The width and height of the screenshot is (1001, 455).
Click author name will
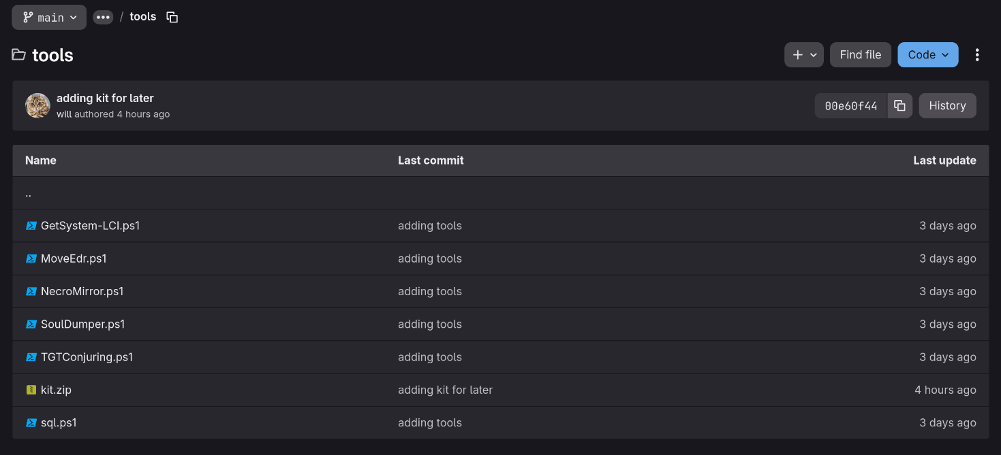[x=64, y=114]
